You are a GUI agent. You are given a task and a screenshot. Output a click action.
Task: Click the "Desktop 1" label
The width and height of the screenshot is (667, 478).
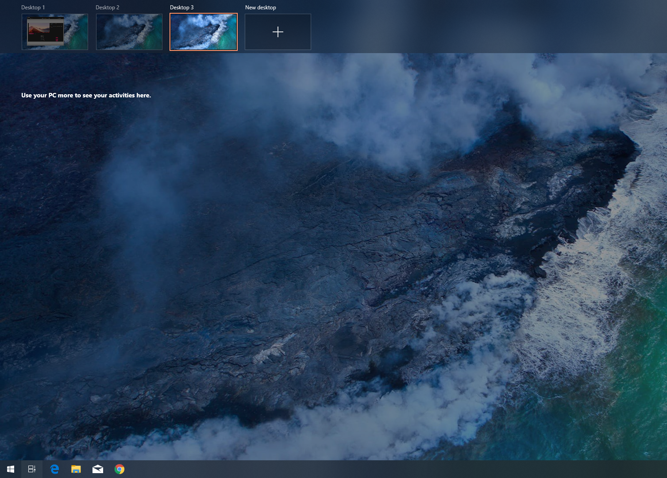tap(33, 8)
